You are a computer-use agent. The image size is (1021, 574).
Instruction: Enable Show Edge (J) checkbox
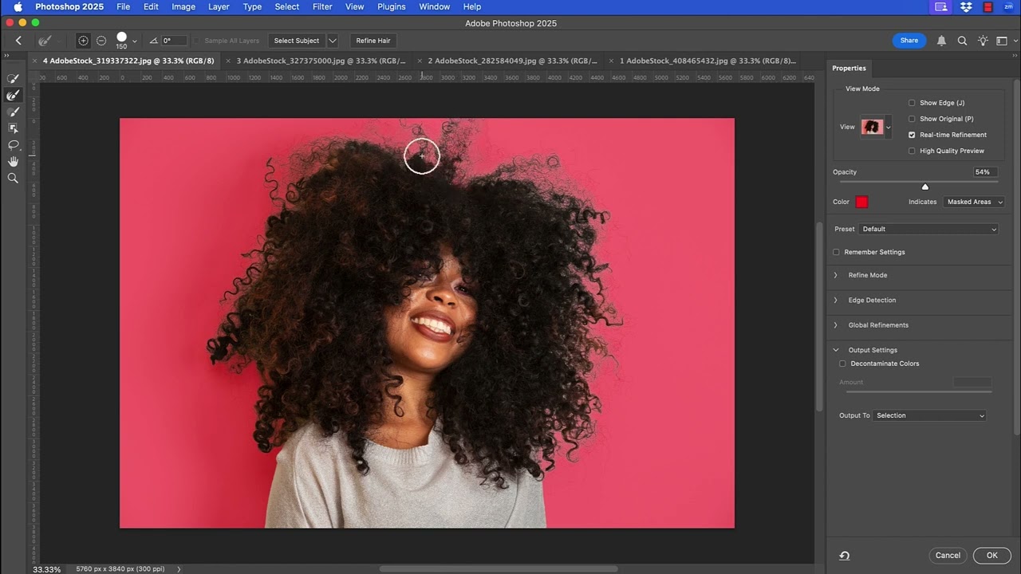click(912, 103)
